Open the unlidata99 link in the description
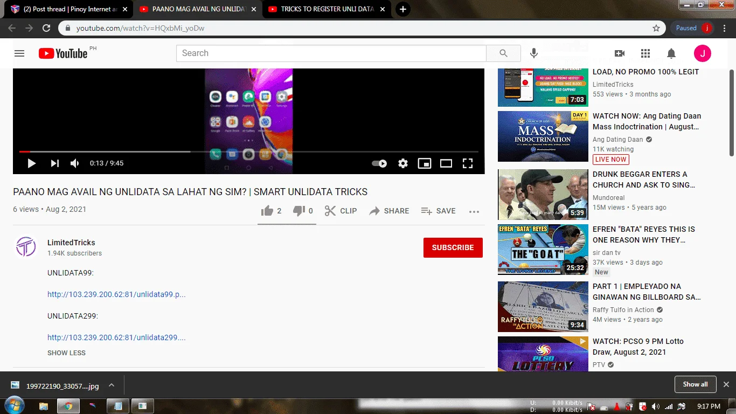The height and width of the screenshot is (414, 736). point(116,294)
